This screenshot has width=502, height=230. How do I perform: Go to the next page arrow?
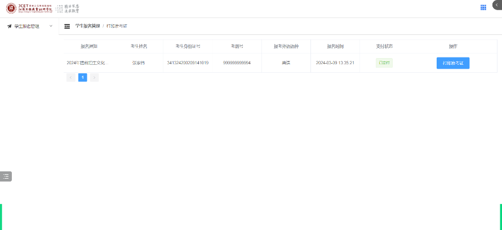click(94, 77)
